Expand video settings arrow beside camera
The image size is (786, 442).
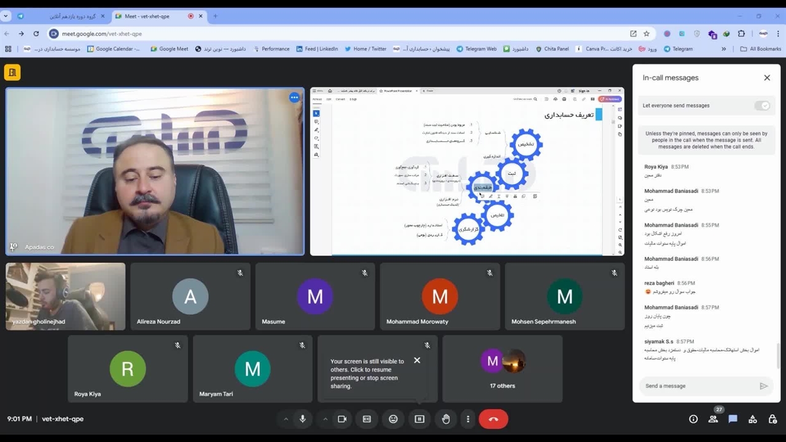click(325, 419)
